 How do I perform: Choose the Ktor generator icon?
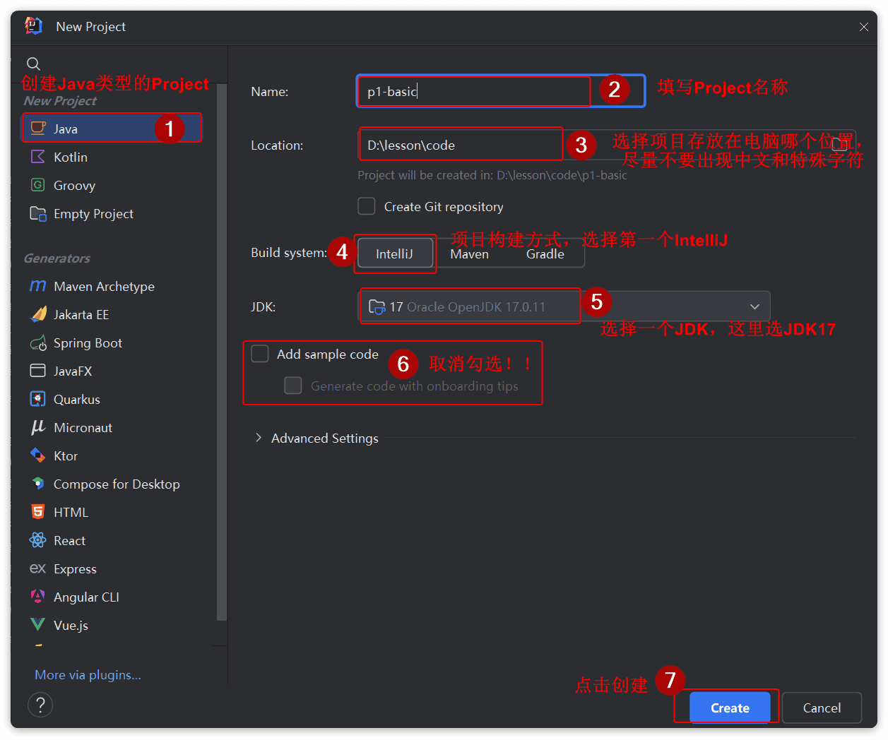coord(38,455)
